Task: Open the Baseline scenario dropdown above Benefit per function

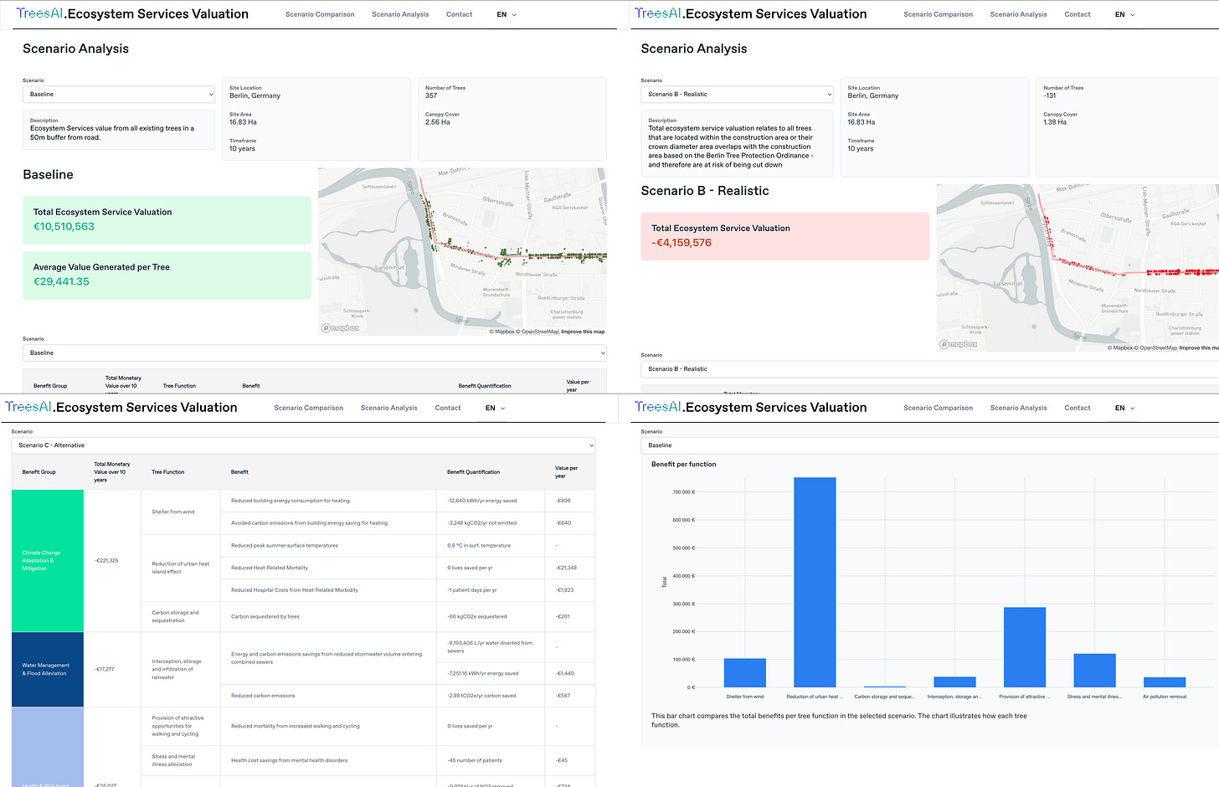Action: tap(929, 445)
